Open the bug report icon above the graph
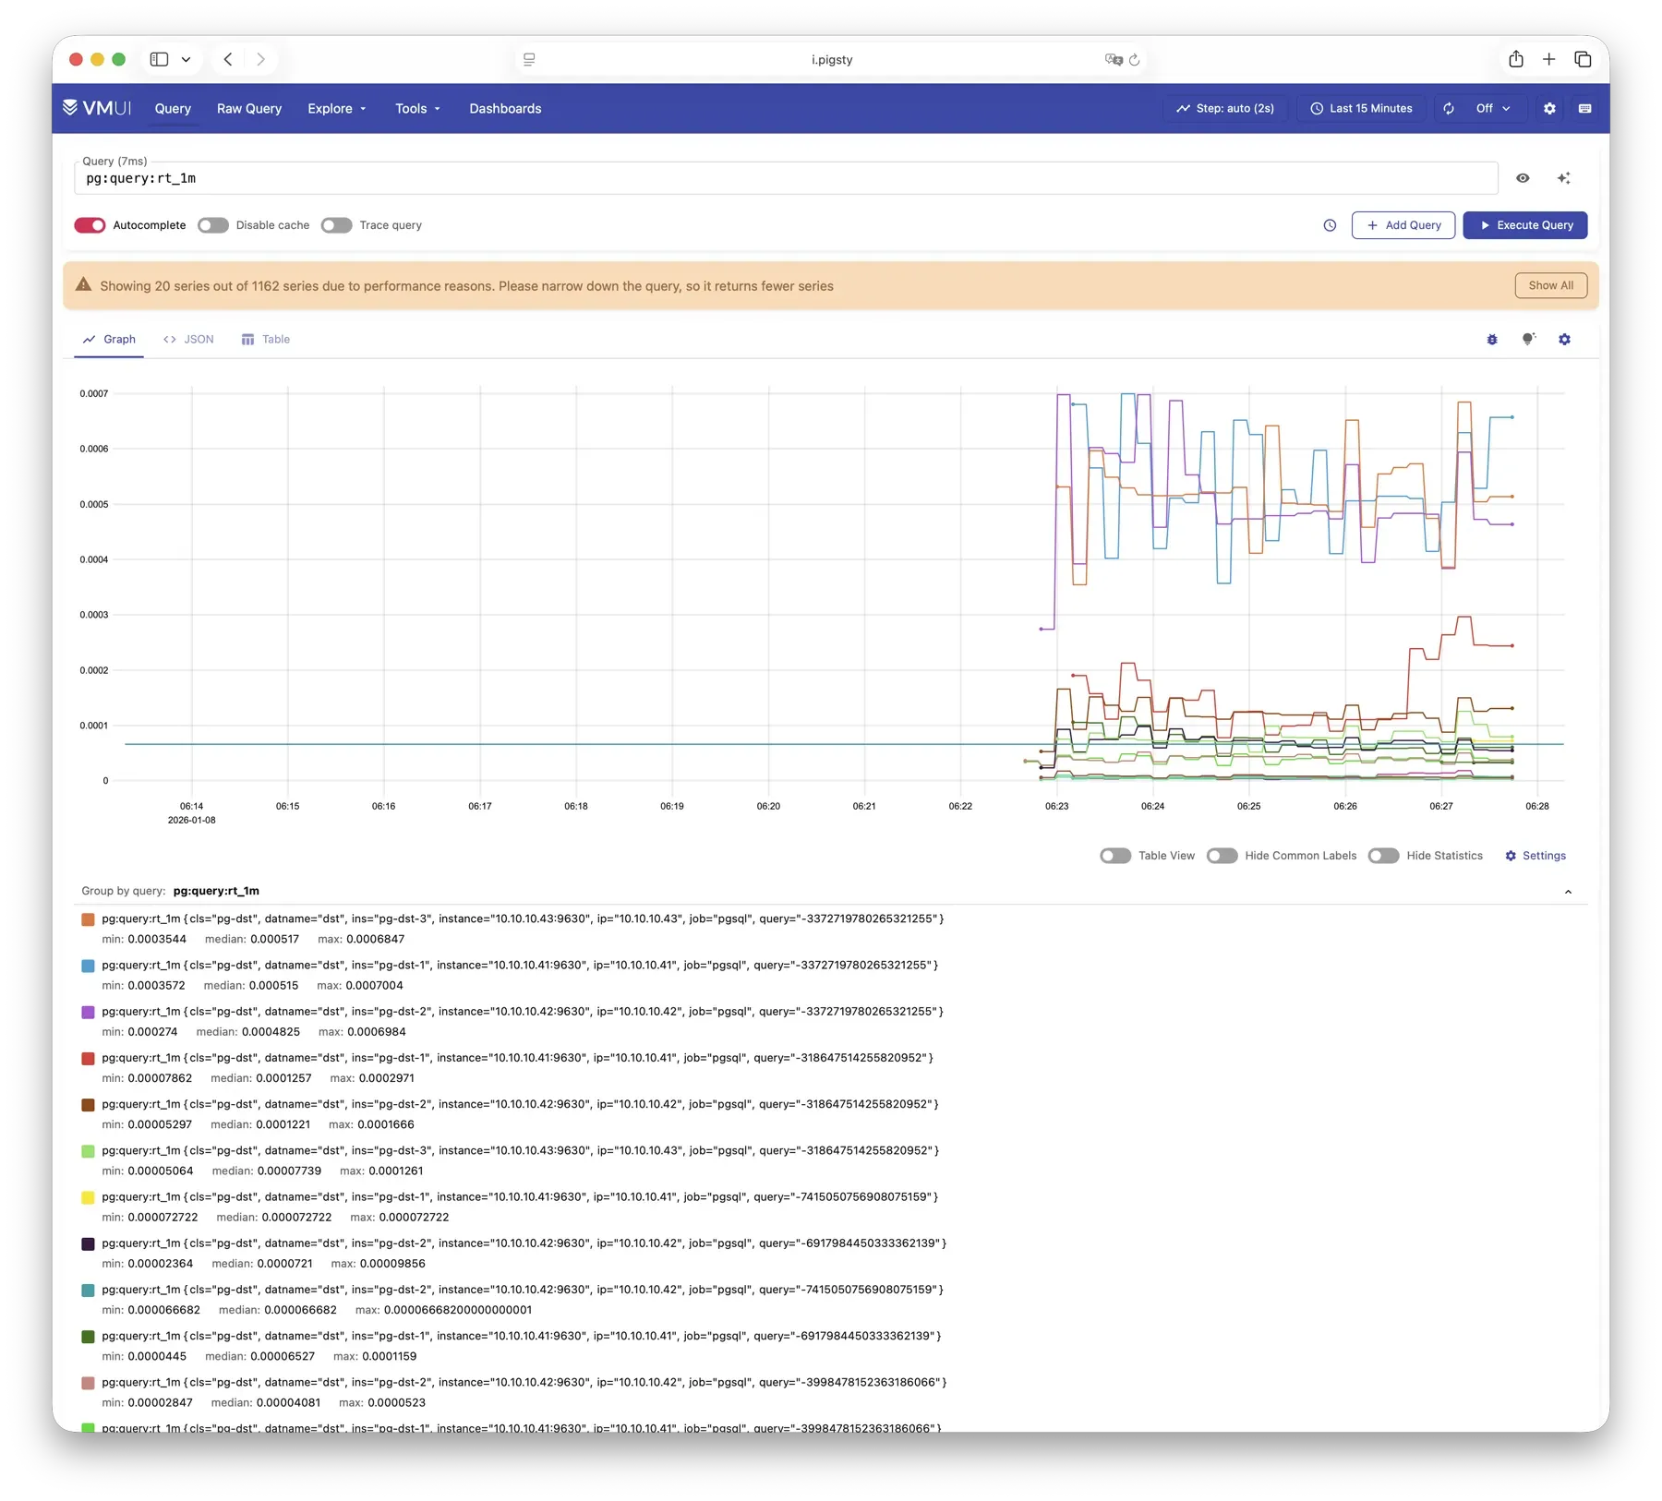Screen dimensions: 1662x1501 tap(1492, 339)
